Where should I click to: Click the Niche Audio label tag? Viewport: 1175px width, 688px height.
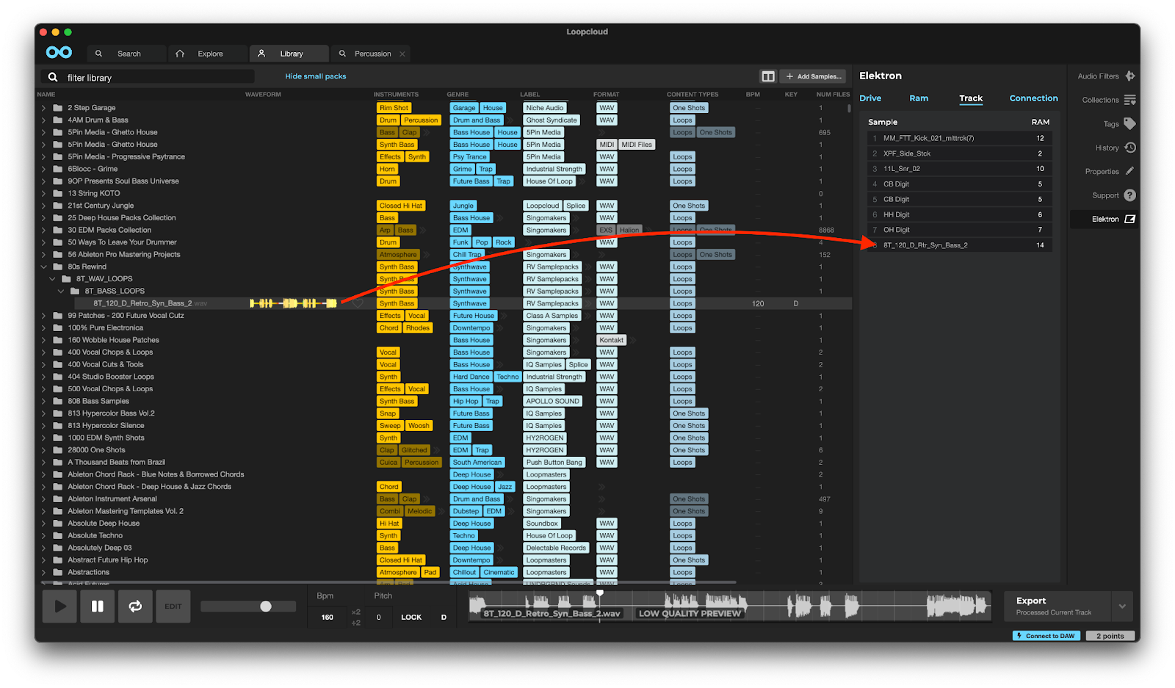click(545, 108)
